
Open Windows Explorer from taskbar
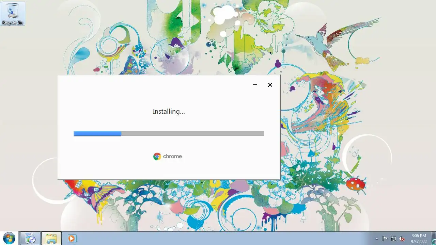coord(51,238)
